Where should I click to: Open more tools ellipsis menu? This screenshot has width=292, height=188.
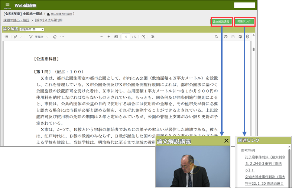click(62, 37)
